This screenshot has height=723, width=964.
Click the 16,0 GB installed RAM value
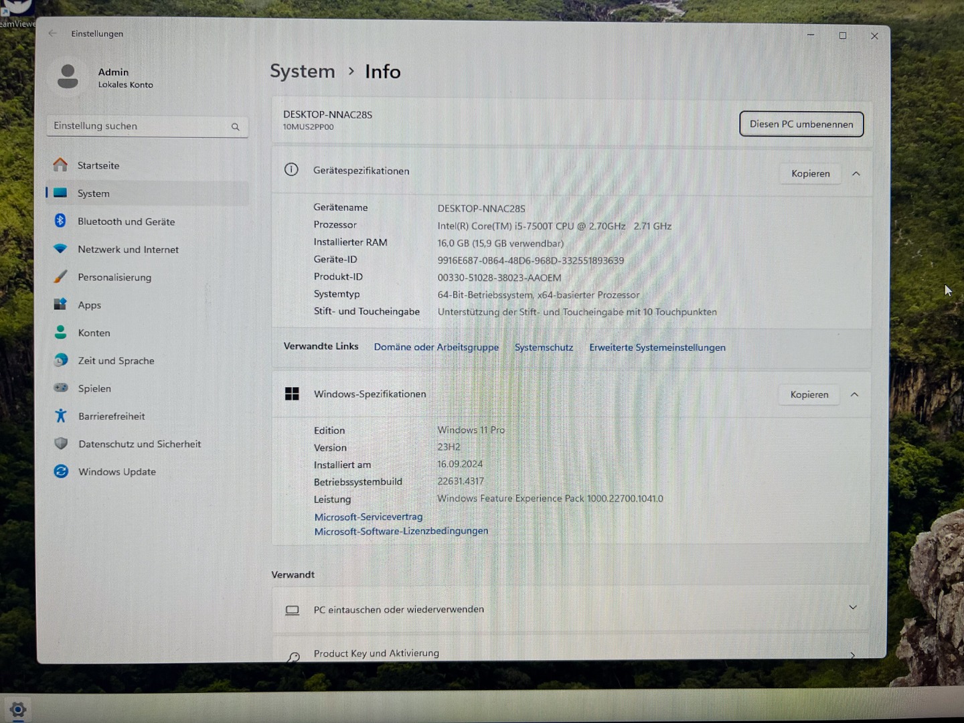tap(501, 243)
